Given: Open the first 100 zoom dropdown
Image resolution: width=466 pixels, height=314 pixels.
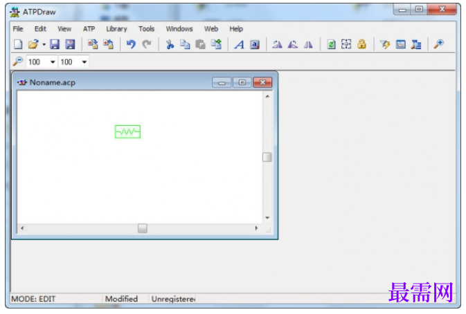Looking at the screenshot, I should 53,62.
